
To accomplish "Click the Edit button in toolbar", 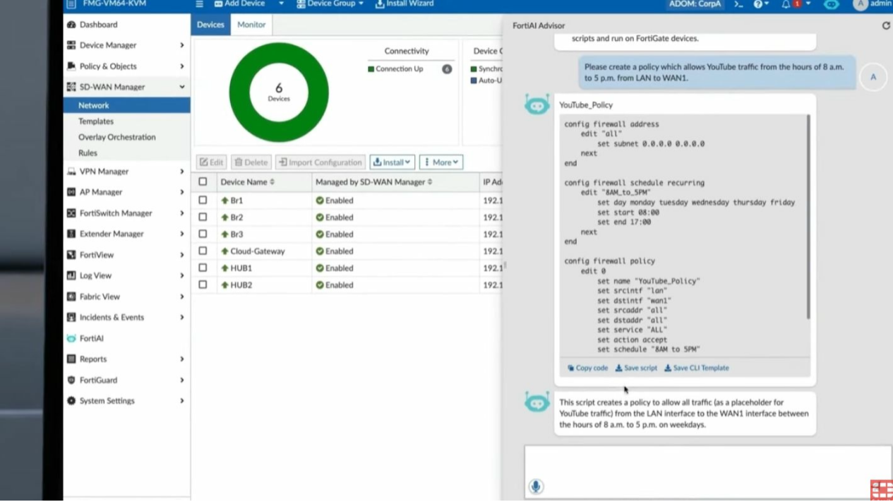I will [x=210, y=162].
